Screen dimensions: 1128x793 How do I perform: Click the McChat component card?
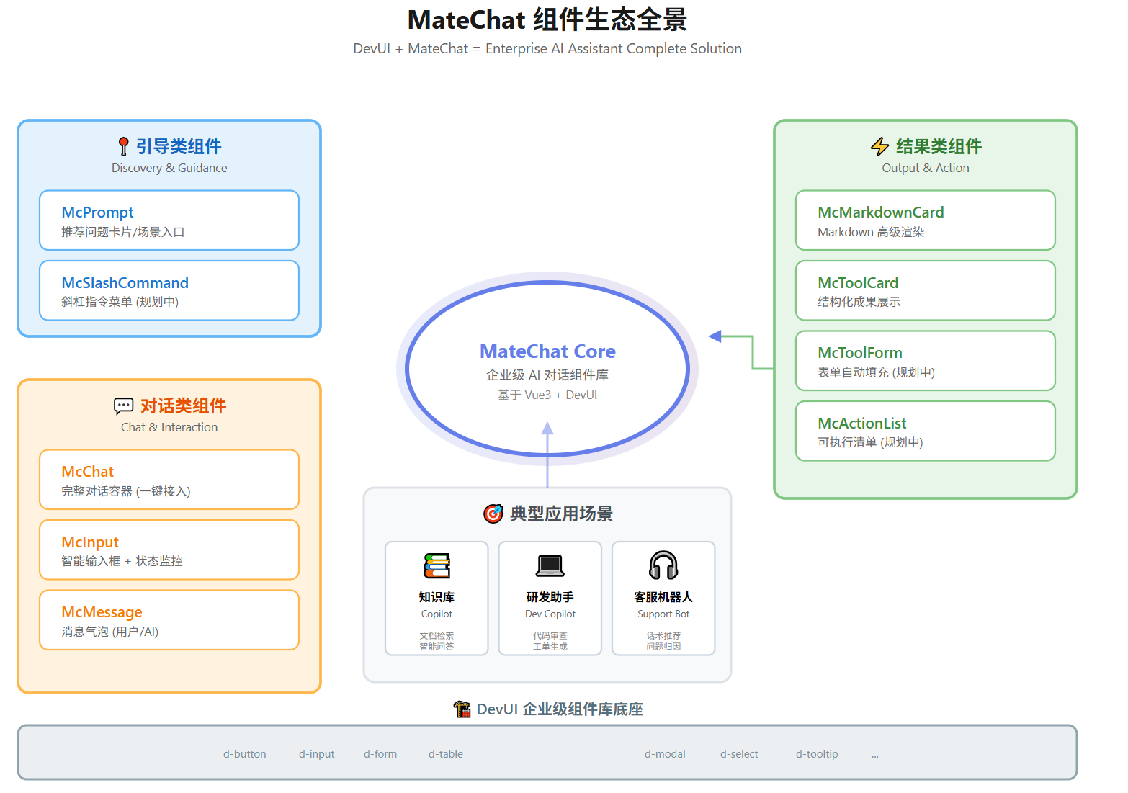click(169, 479)
